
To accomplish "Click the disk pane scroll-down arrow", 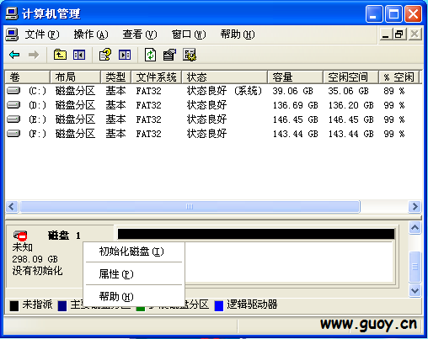I will [x=415, y=290].
